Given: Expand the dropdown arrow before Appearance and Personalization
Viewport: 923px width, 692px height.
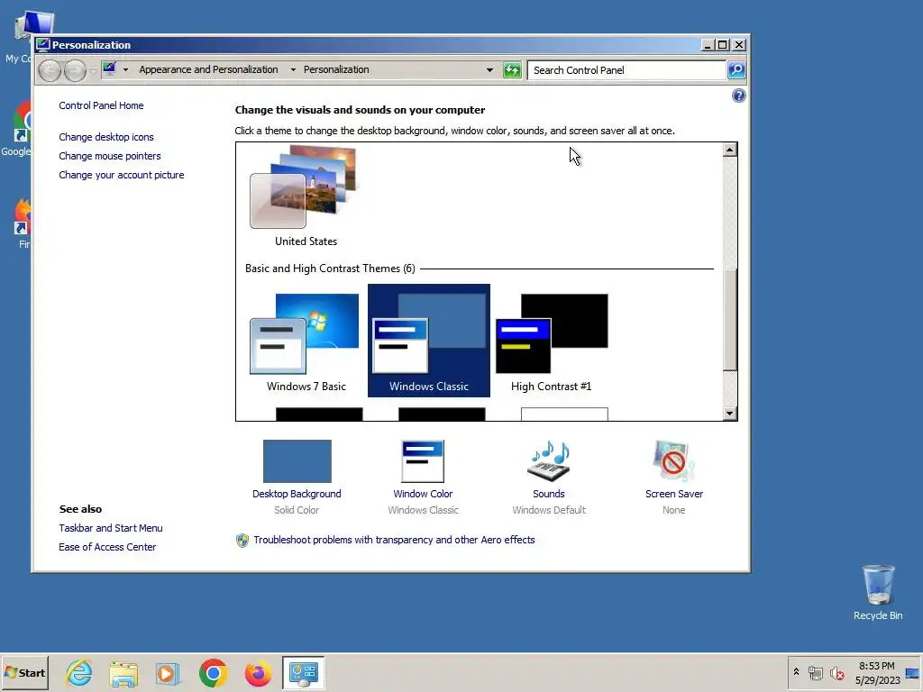Looking at the screenshot, I should 125,69.
